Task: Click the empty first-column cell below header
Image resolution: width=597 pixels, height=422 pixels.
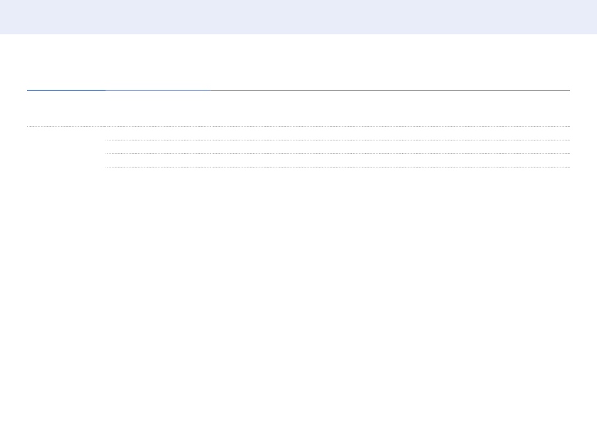Action: 66,147
